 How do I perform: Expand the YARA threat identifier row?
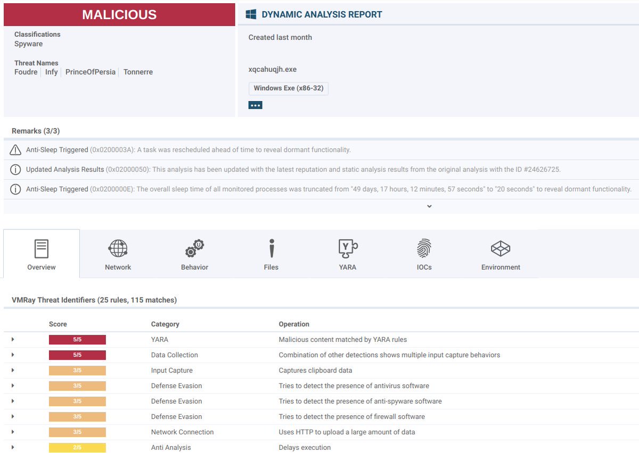pos(13,340)
